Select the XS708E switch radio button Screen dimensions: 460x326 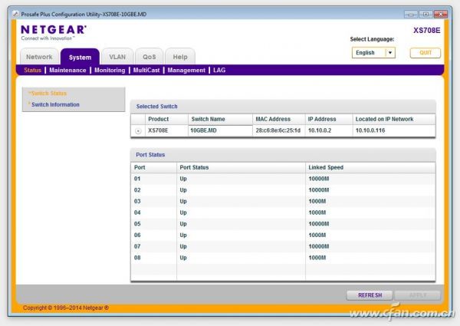click(x=138, y=131)
